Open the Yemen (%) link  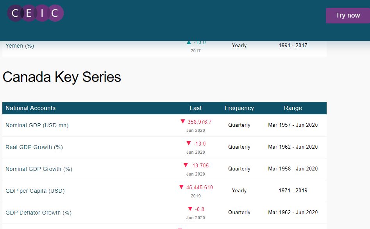[x=20, y=46]
